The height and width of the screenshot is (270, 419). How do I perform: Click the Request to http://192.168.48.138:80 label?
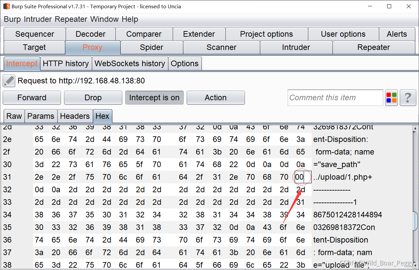tap(81, 81)
